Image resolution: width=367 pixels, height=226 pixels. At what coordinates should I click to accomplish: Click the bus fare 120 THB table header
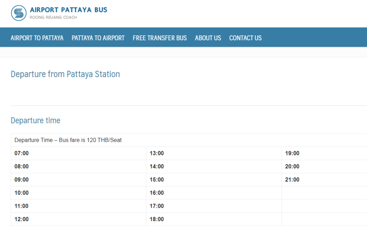point(68,140)
